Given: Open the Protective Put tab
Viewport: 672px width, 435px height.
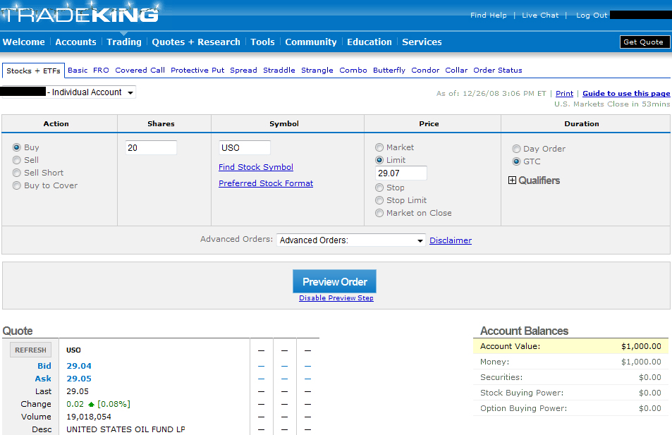Looking at the screenshot, I should click(197, 71).
